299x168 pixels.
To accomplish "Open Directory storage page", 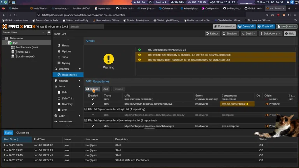I will pos(67,104).
